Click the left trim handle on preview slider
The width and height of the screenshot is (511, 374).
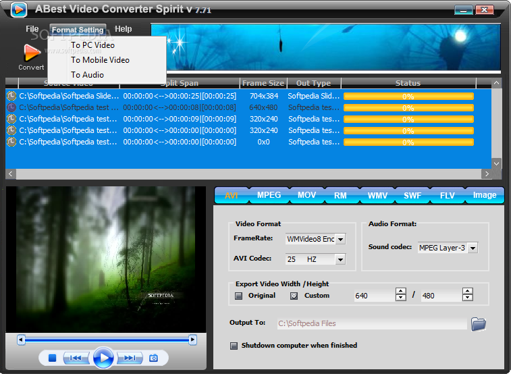(21, 340)
